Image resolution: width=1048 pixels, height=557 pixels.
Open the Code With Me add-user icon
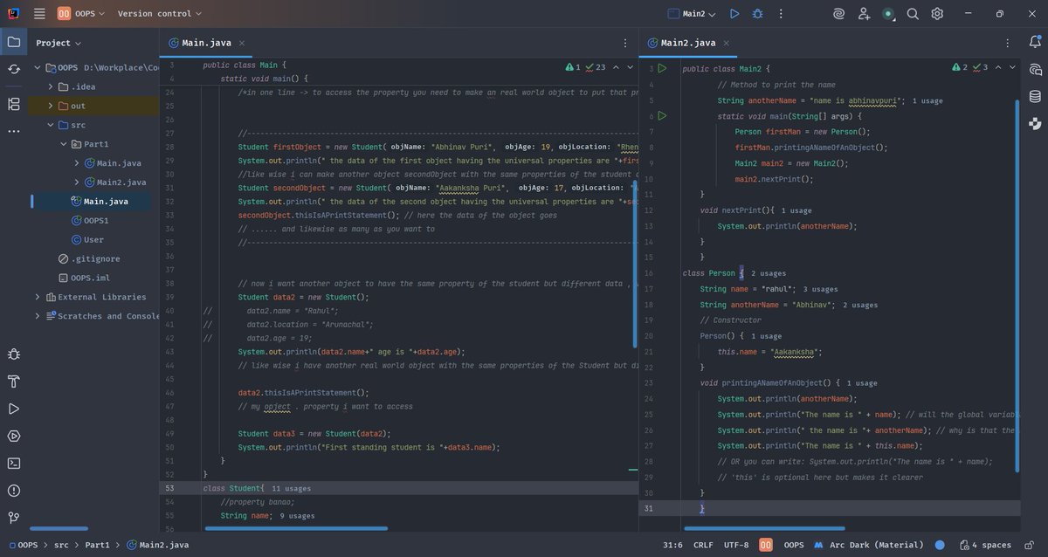tap(864, 14)
